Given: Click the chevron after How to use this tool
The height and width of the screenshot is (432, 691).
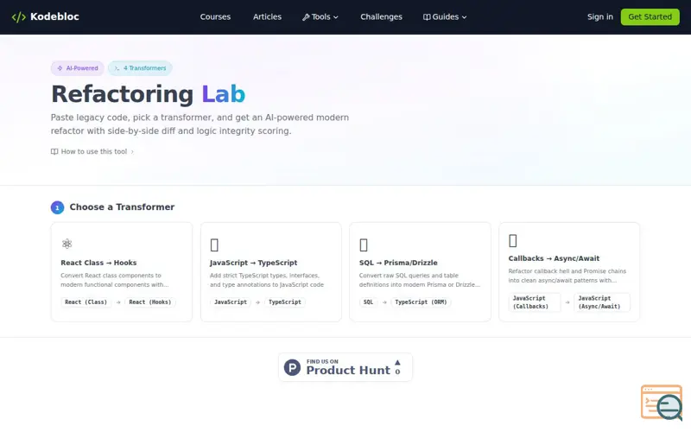Looking at the screenshot, I should coord(132,152).
